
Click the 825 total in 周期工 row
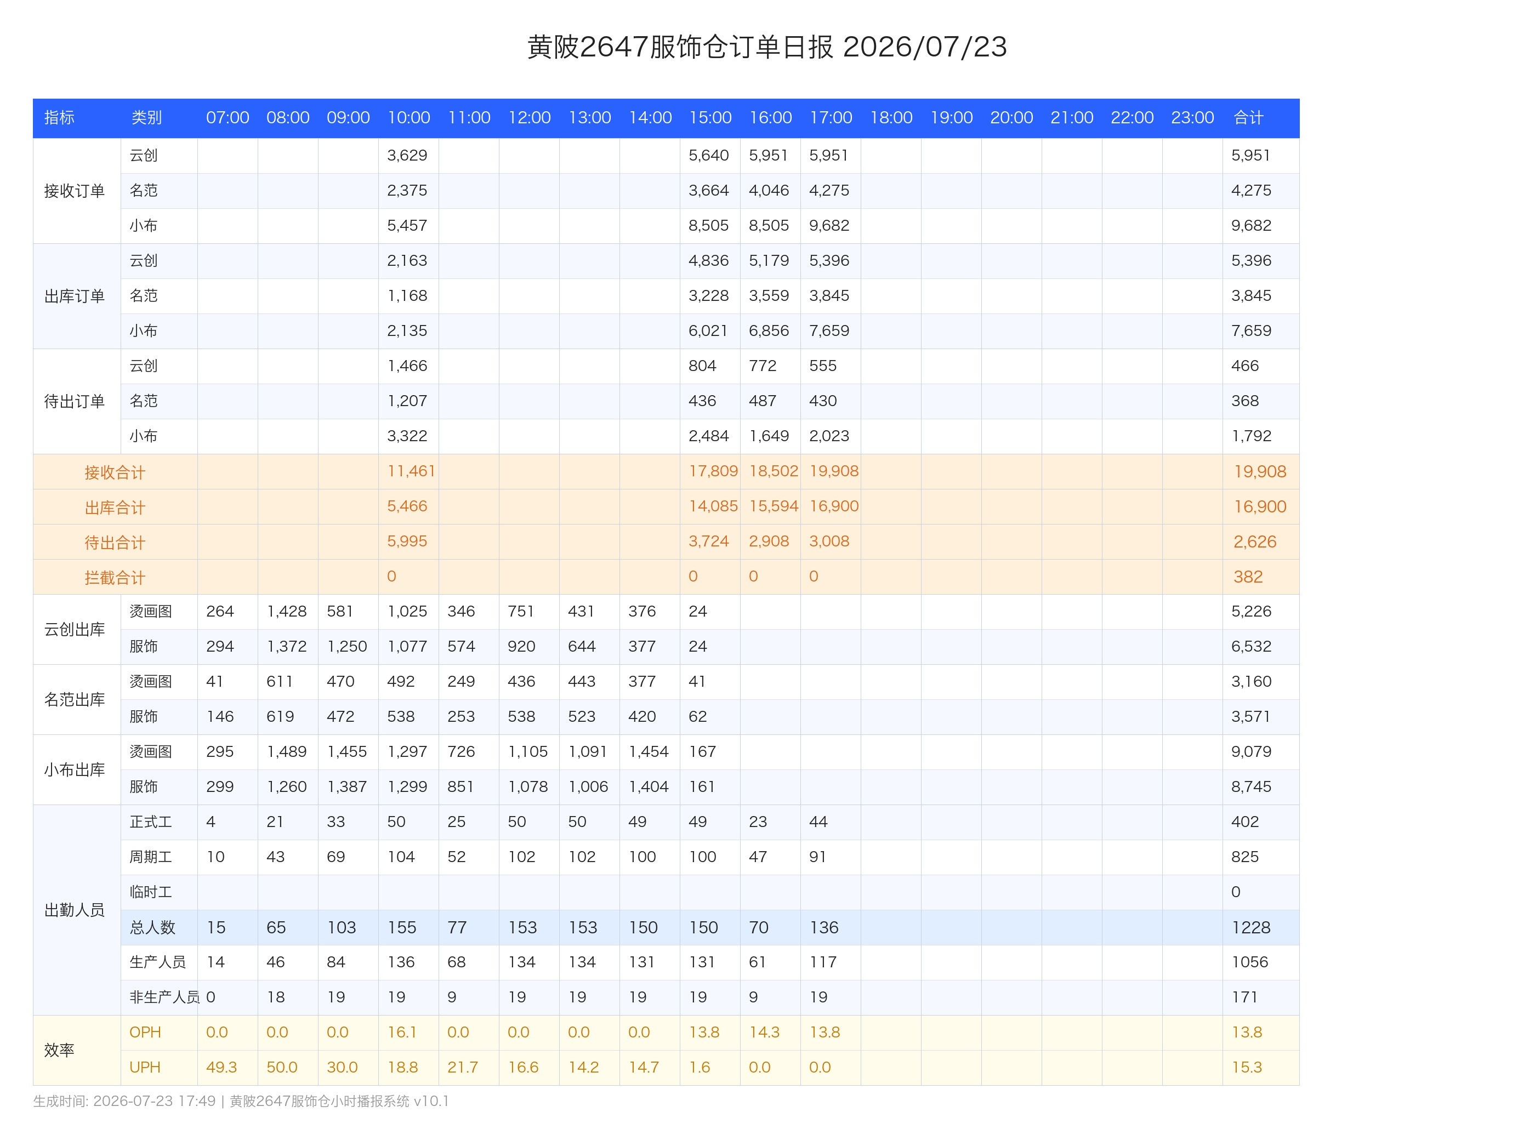pyautogui.click(x=1245, y=857)
